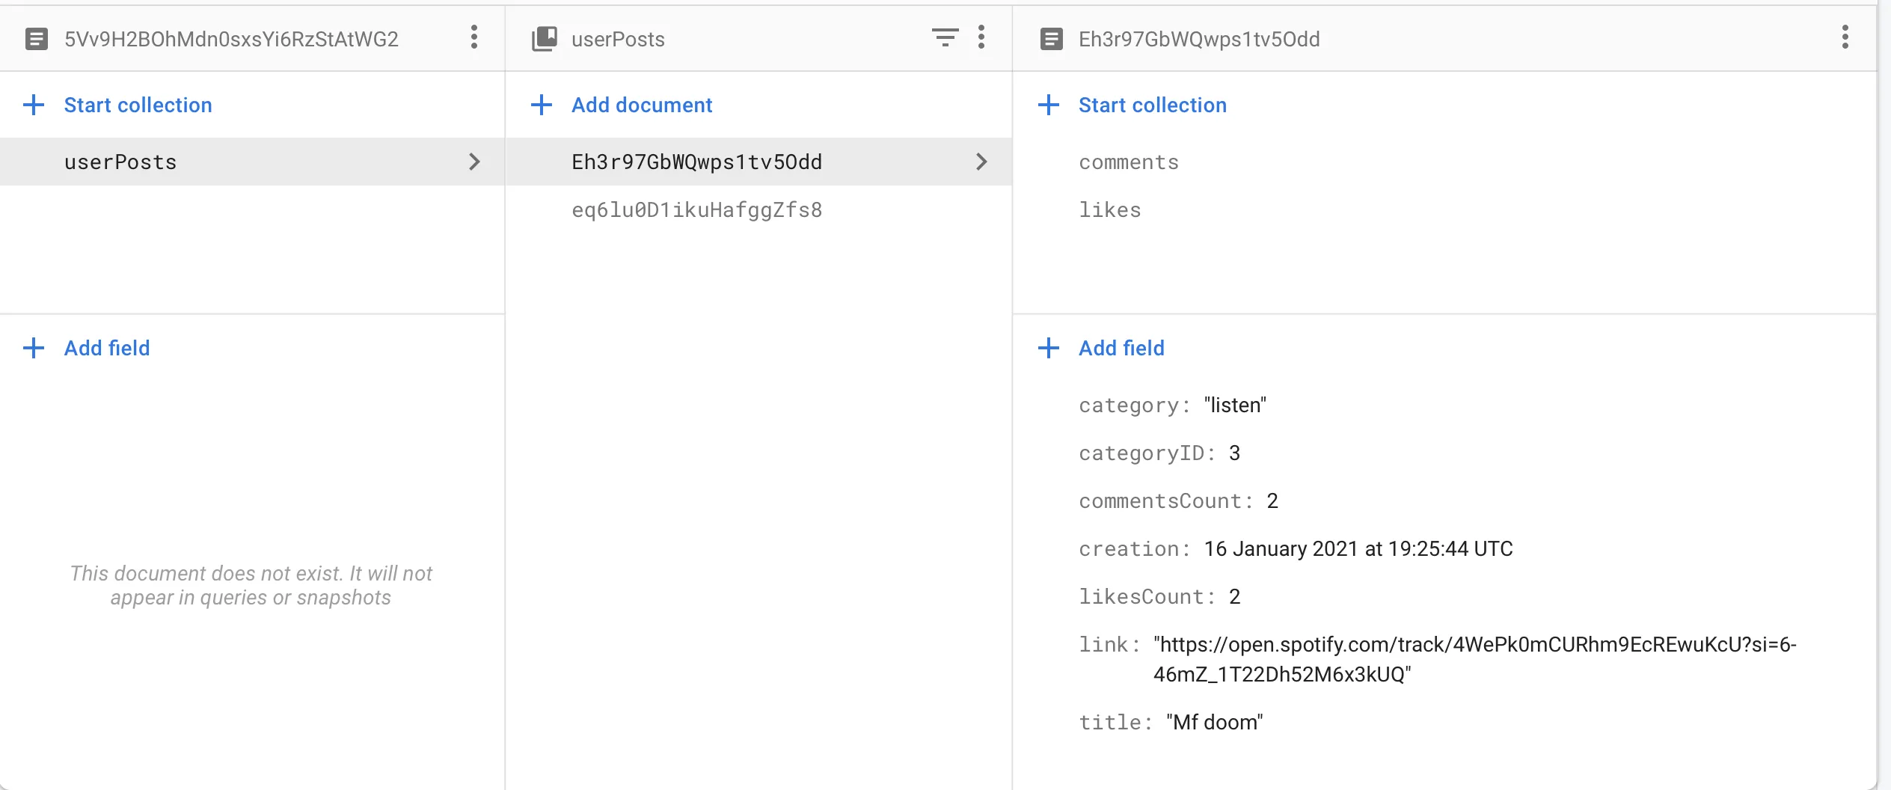Select the eq6lu0D1ikuHafggZfs8 document
1891x790 pixels.
tap(696, 210)
